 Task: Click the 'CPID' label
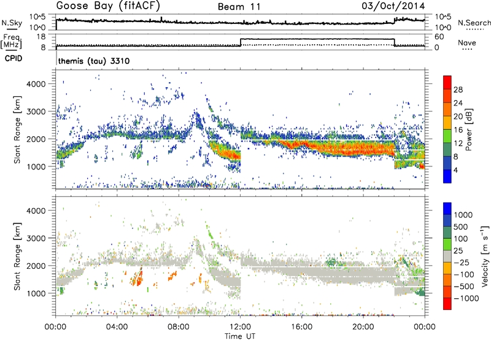(x=14, y=58)
